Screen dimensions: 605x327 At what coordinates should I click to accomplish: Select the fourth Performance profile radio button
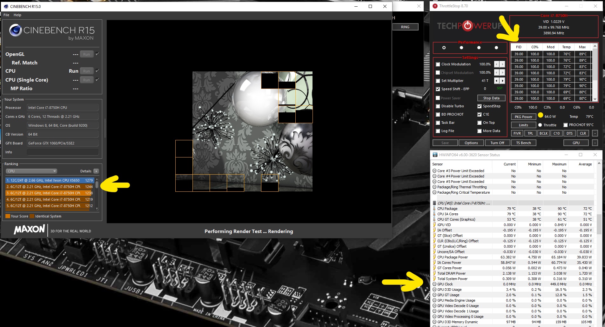pyautogui.click(x=496, y=48)
